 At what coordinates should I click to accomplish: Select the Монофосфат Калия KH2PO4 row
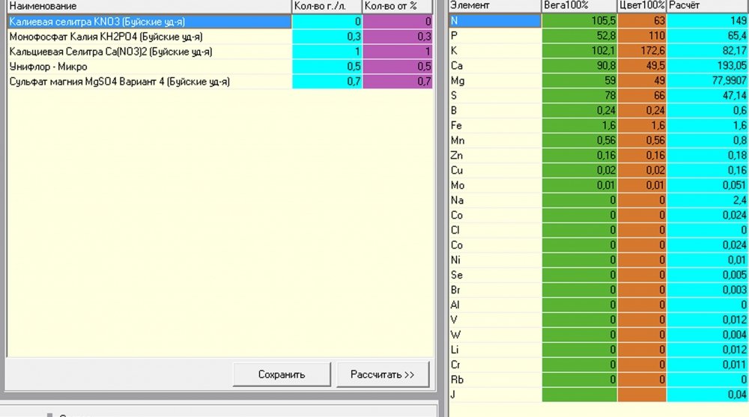click(x=219, y=37)
